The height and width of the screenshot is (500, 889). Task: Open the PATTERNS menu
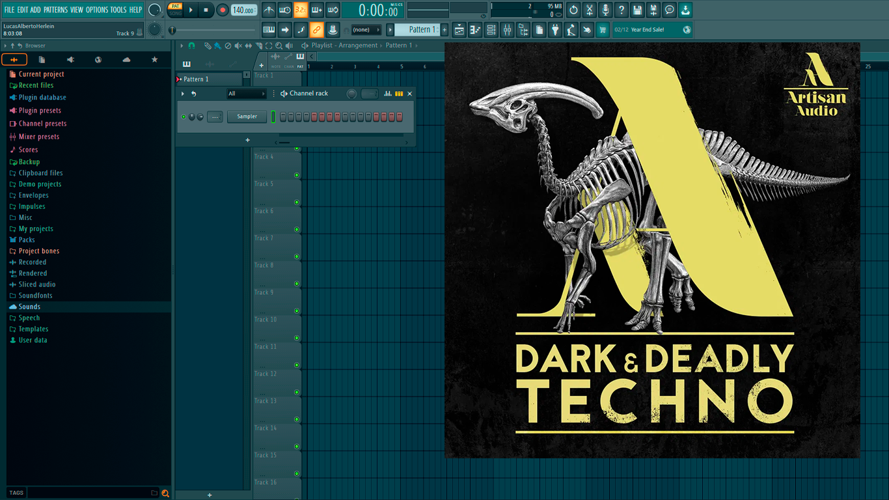[55, 10]
